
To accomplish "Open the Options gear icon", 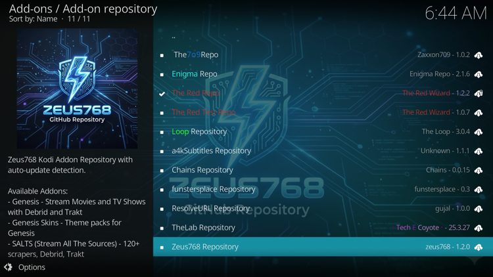I will [8, 267].
